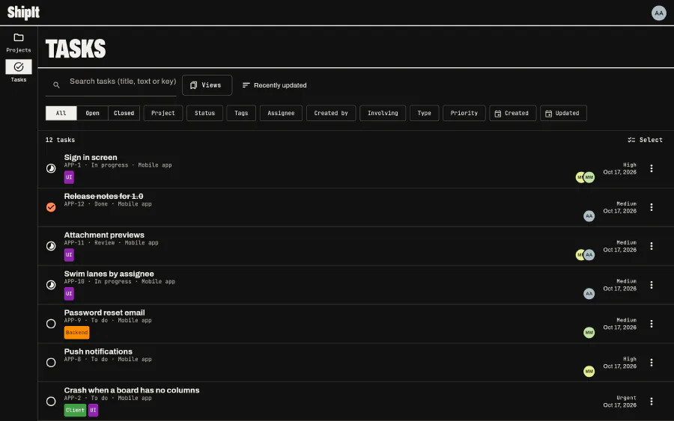
Task: Open the Status filter dropdown
Action: (x=204, y=114)
